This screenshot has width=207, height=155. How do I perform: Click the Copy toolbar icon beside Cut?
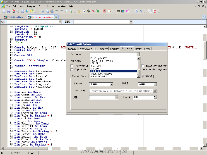[47, 11]
